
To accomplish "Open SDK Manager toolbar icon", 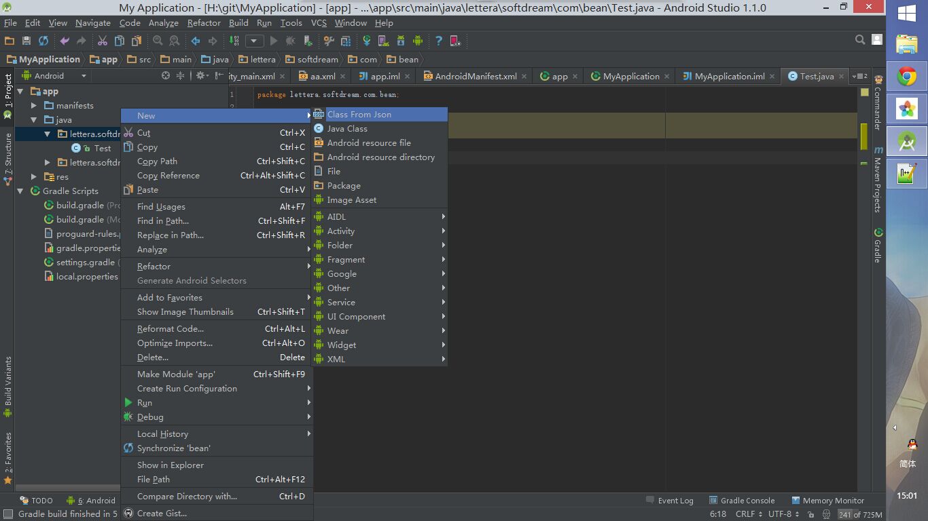I will tap(401, 41).
